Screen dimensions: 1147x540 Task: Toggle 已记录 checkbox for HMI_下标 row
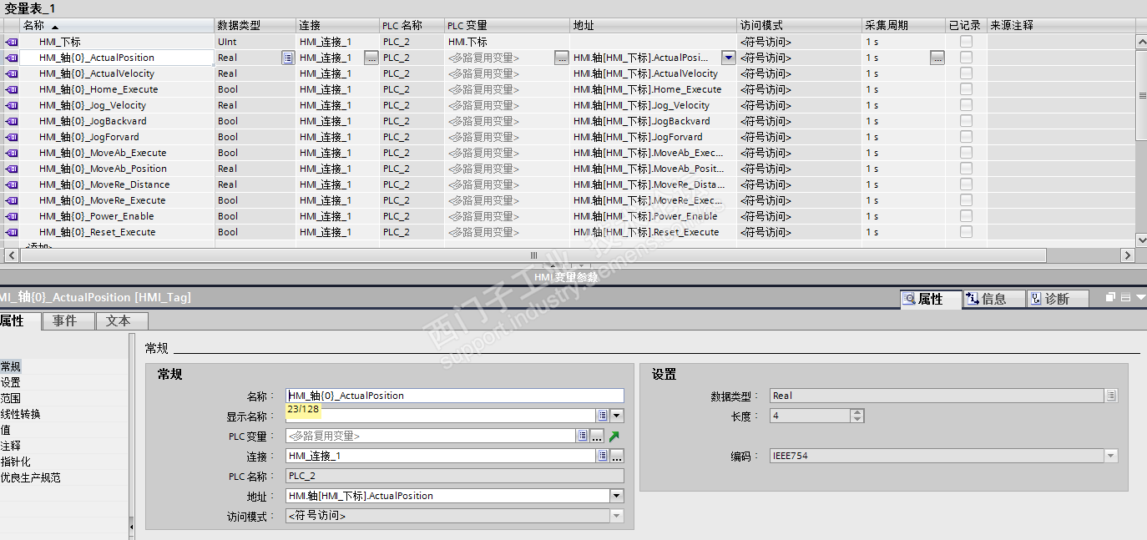coord(966,42)
